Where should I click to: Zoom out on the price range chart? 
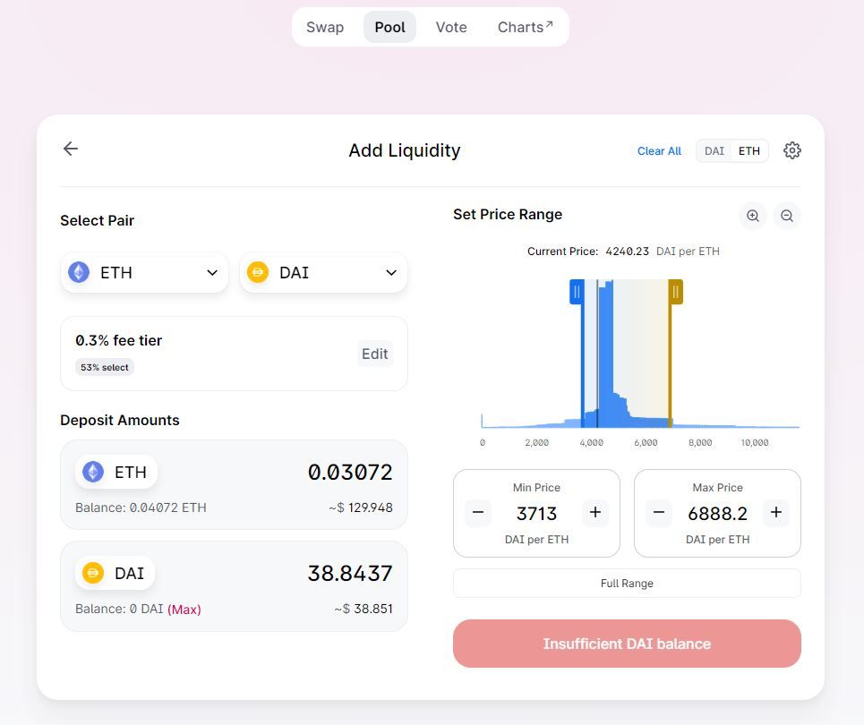click(787, 216)
